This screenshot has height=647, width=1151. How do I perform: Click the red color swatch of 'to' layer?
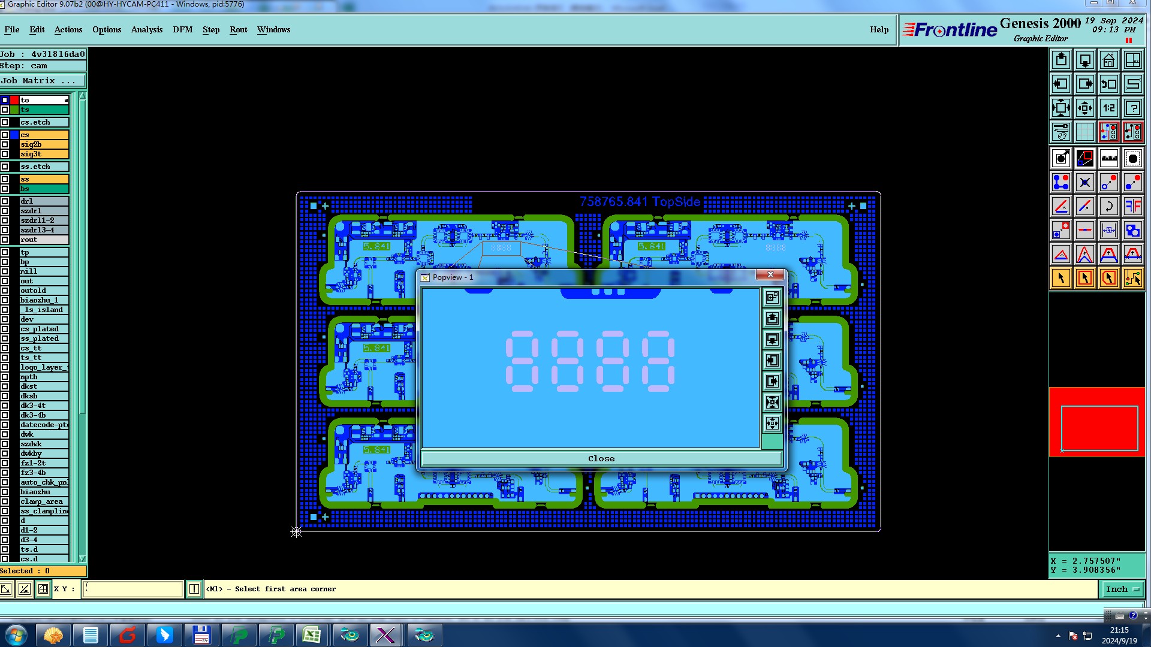[14, 100]
